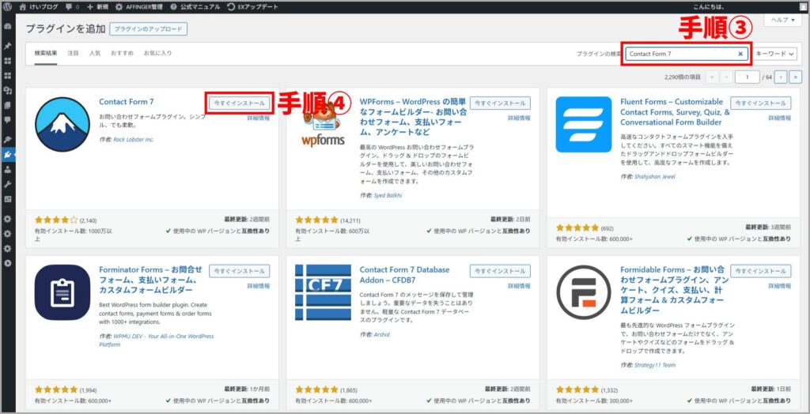
Task: Click the WordPress logo in admin bar
Action: (x=8, y=6)
